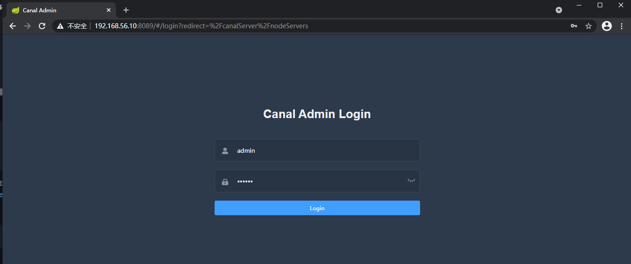
Task: Focus the admin username field
Action: point(317,150)
